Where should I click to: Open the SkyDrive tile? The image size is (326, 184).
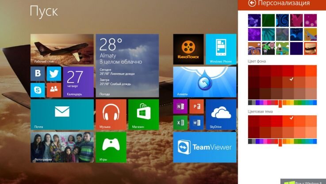coord(221,114)
